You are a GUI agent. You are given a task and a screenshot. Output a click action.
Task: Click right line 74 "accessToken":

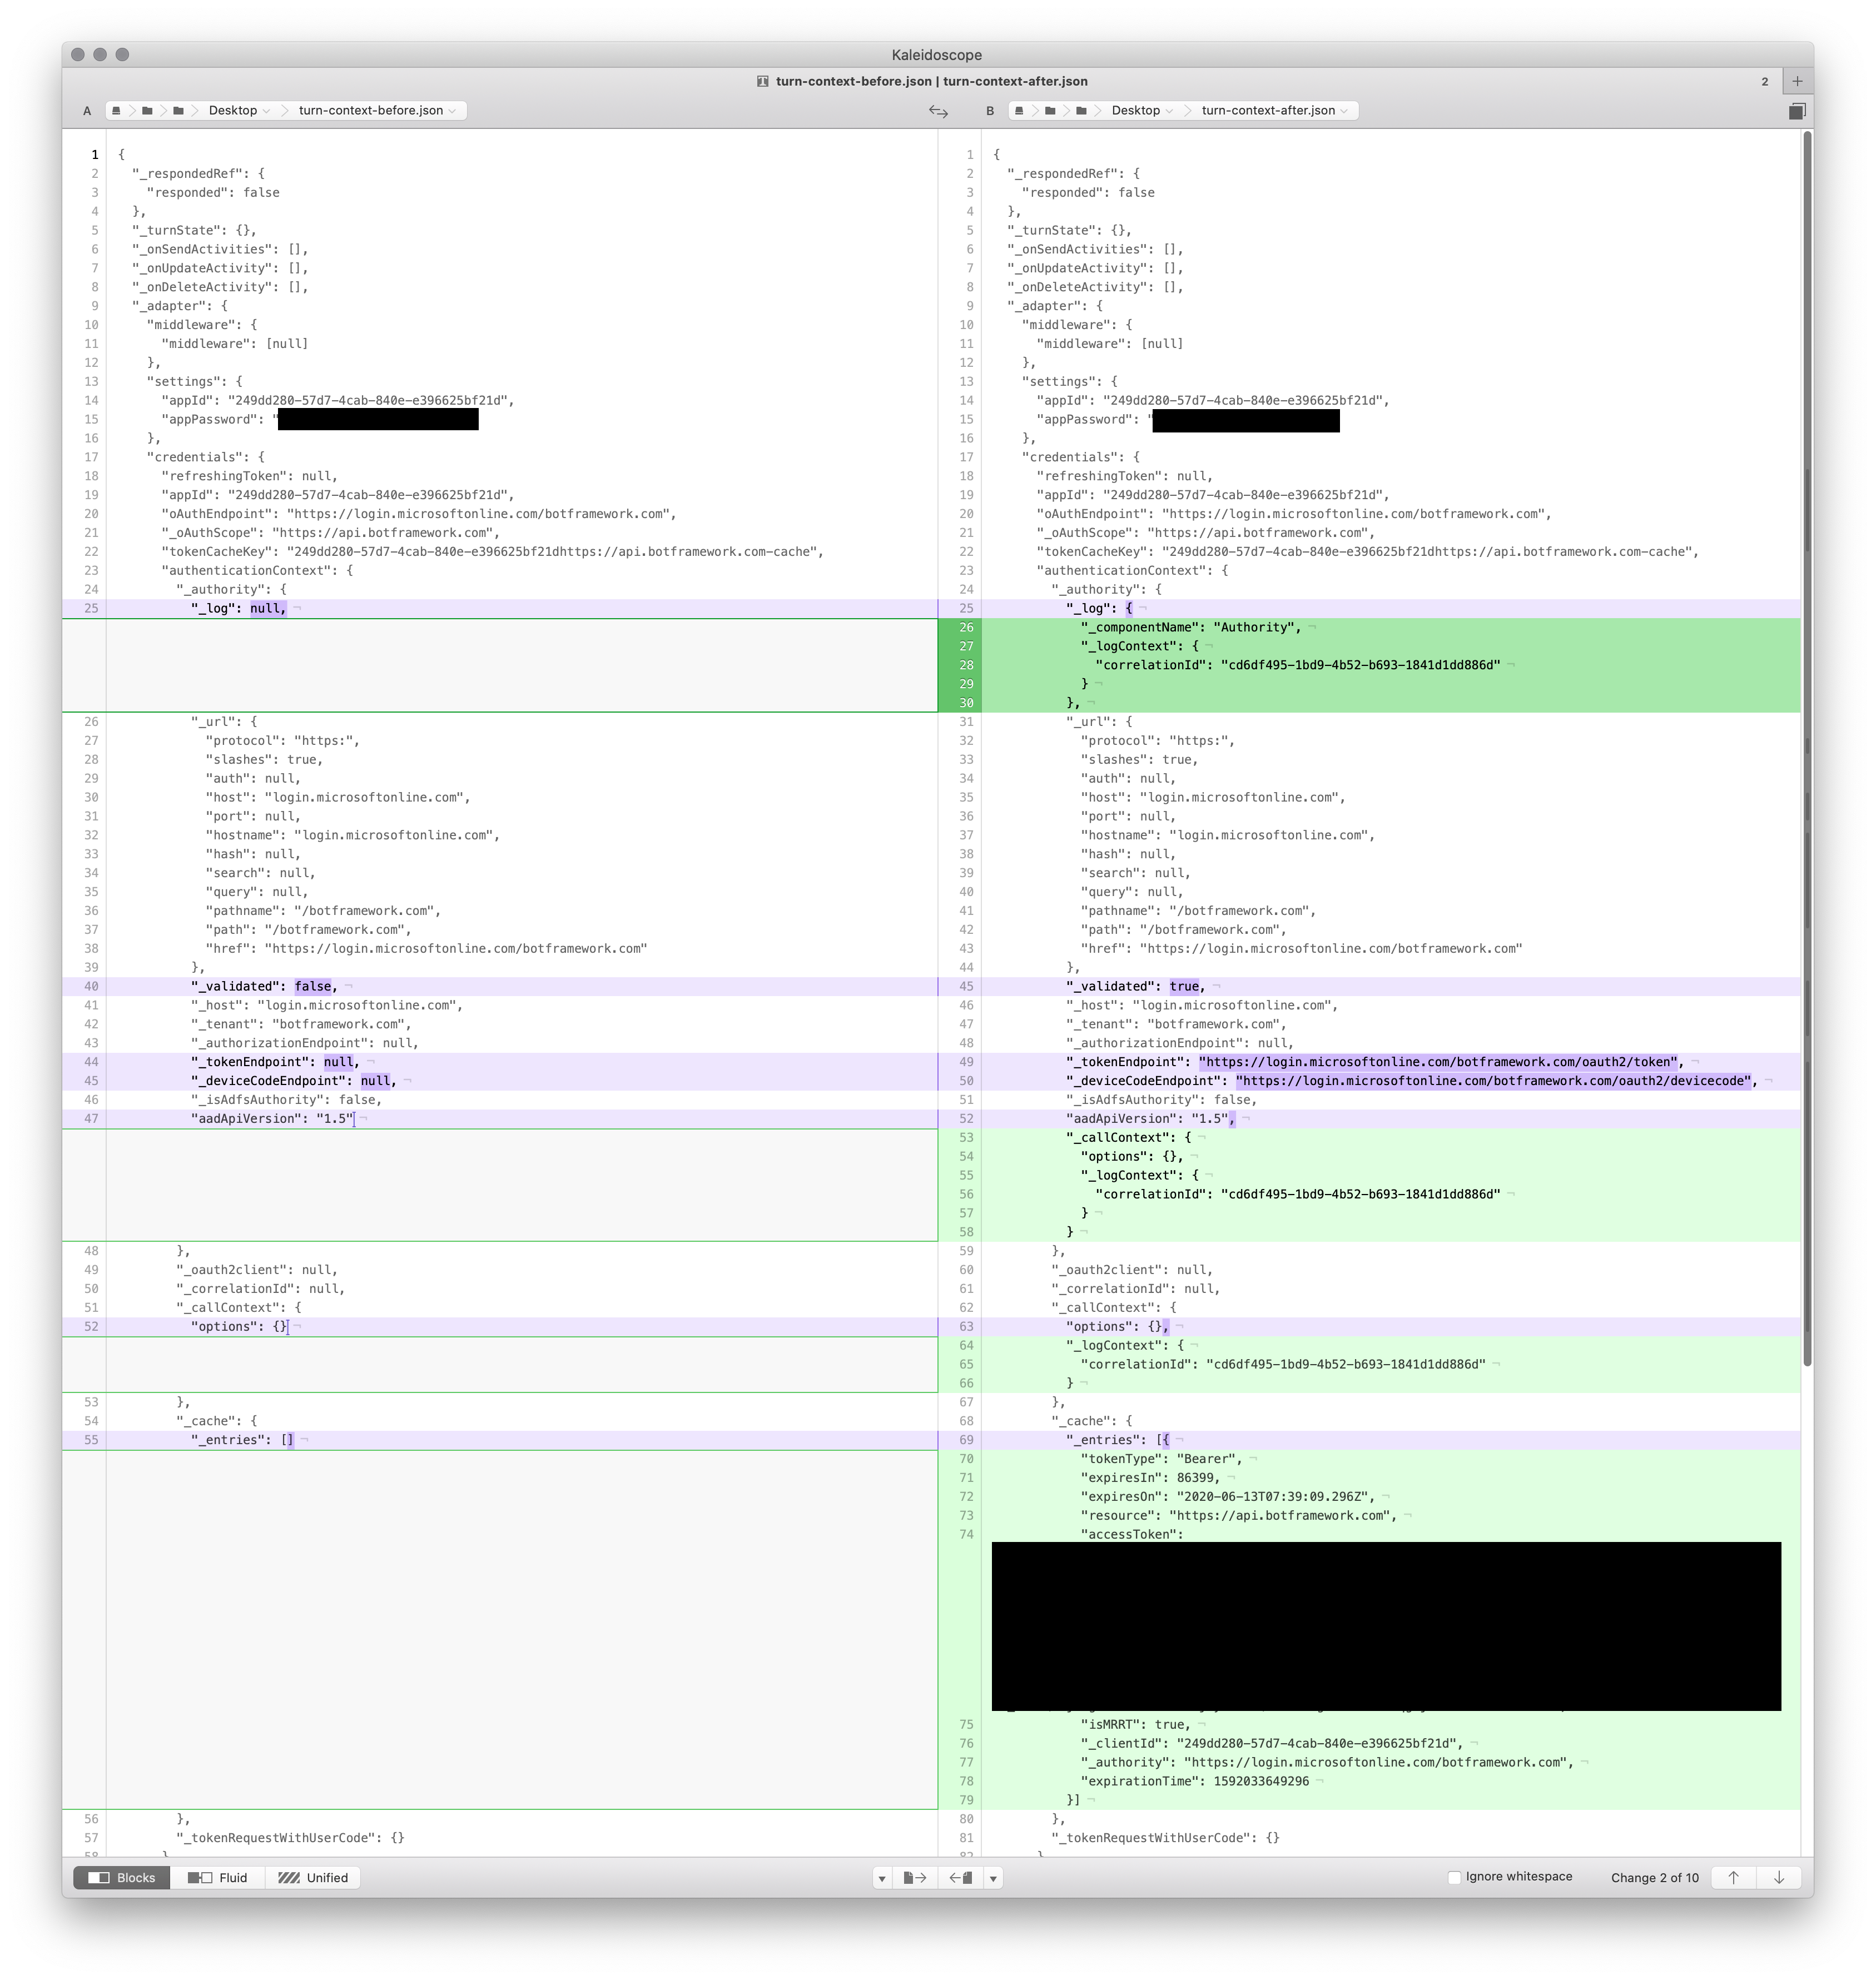coord(1132,1534)
